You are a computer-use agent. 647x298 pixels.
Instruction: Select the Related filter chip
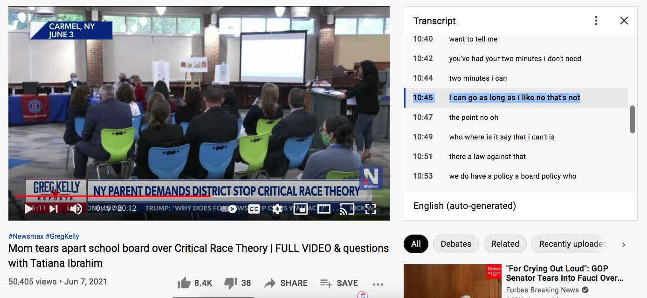[x=505, y=244]
